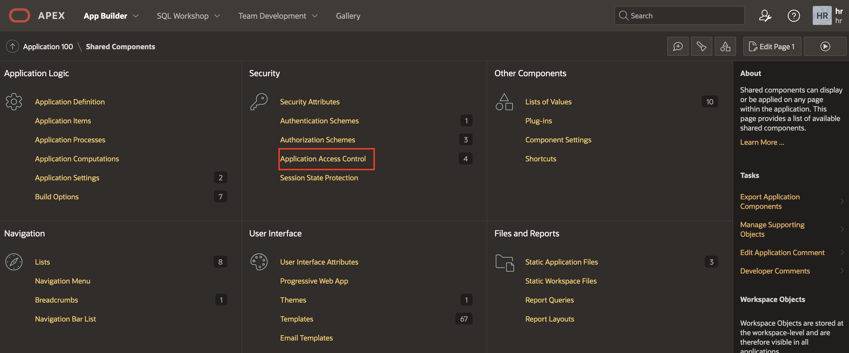Open Administration via the person icon
Viewport: 849px width, 353px height.
(x=765, y=15)
